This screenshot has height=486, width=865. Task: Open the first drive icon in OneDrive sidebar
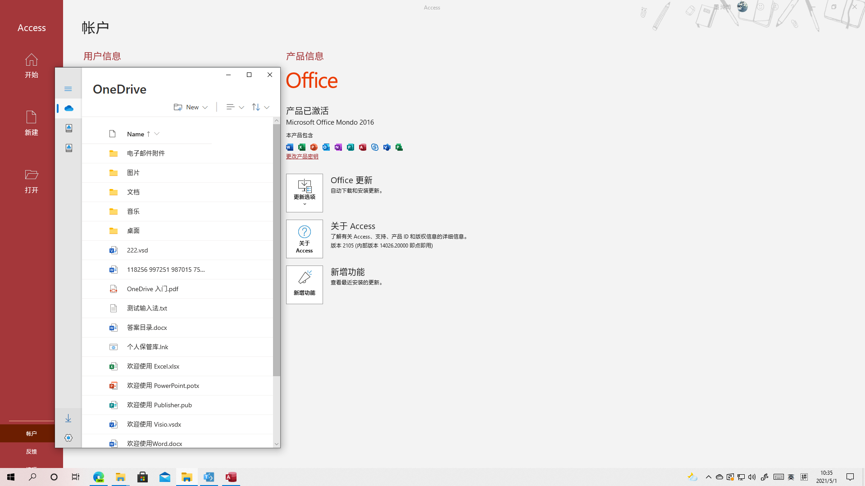[x=68, y=128]
